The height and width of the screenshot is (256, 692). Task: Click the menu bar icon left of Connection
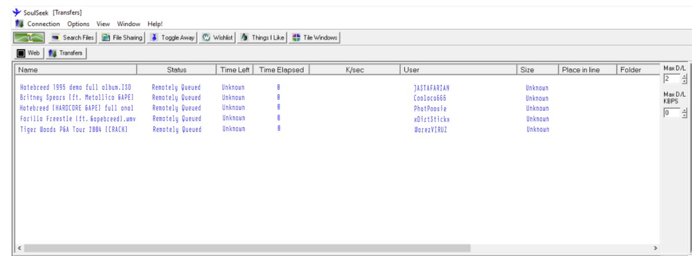click(x=19, y=24)
